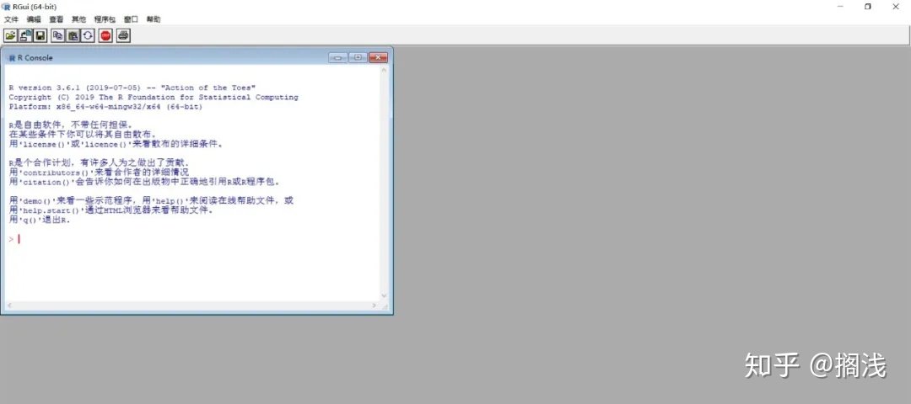Minimize the R Console child window
The width and height of the screenshot is (911, 404).
pyautogui.click(x=337, y=57)
